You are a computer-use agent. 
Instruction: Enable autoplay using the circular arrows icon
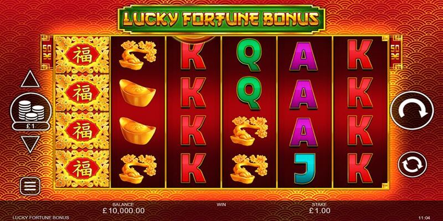[x=412, y=165]
